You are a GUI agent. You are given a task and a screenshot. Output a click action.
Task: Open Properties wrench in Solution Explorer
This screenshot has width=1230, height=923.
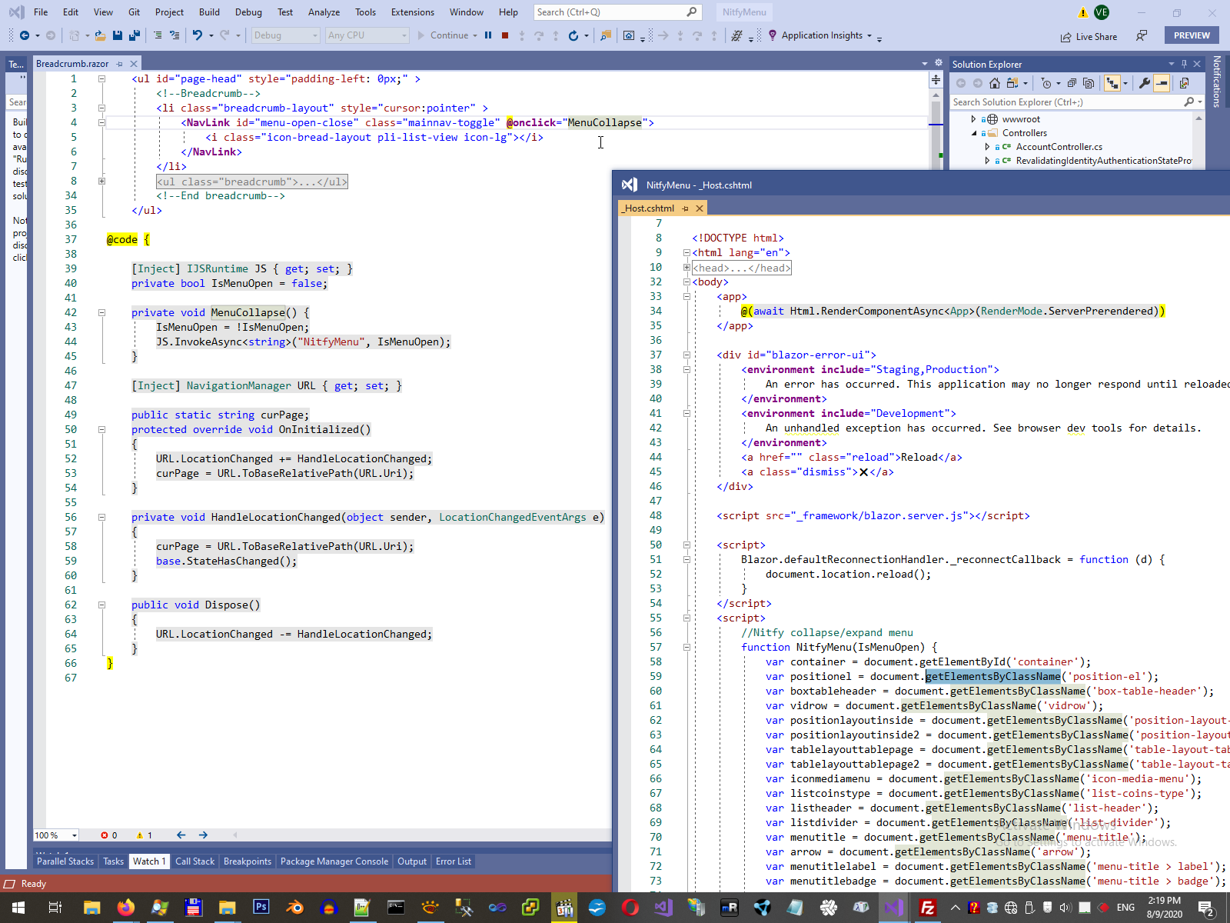[x=1145, y=83]
